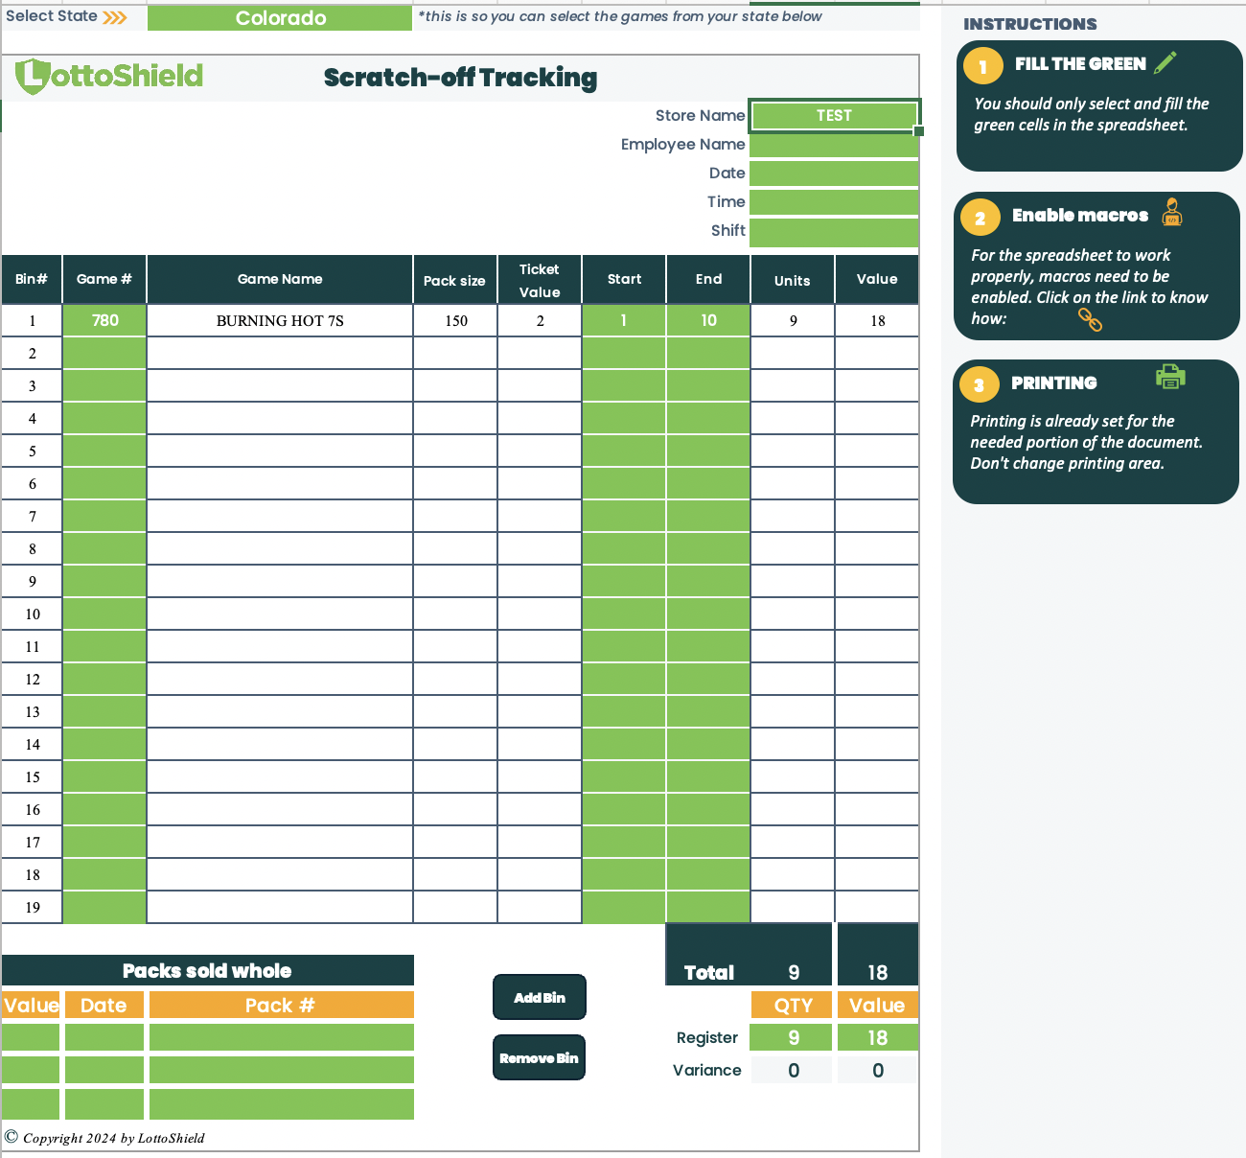Click bin number 10 row label
Screen dimensions: 1246x1158
tap(32, 614)
